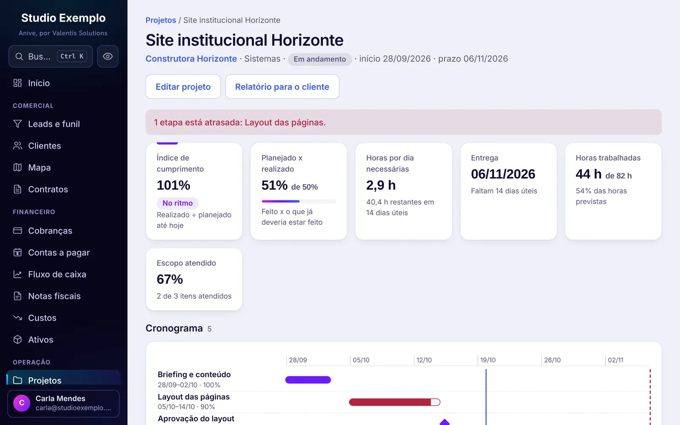Screen dimensions: 680x425
Task: Click the 19/10 timeline date label
Action: (x=488, y=360)
